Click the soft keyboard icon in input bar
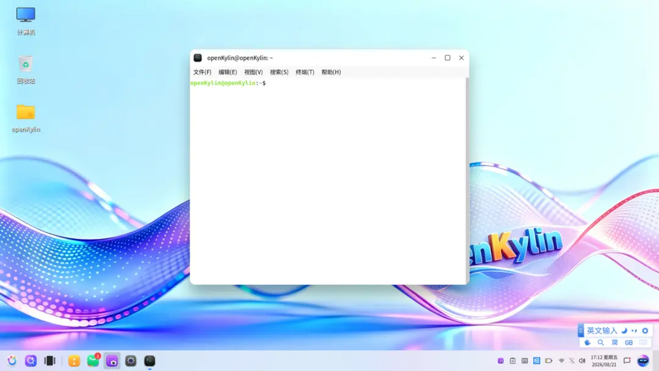 [643, 342]
